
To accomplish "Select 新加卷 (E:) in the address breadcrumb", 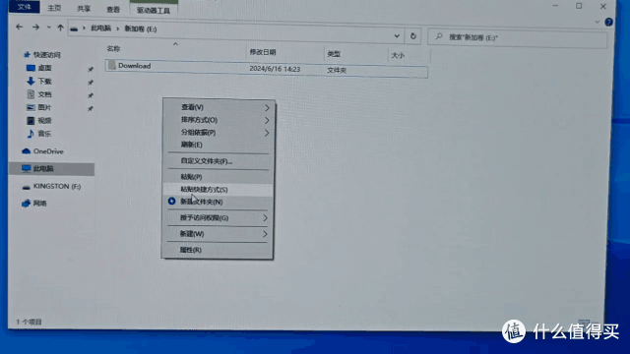I will click(x=141, y=29).
